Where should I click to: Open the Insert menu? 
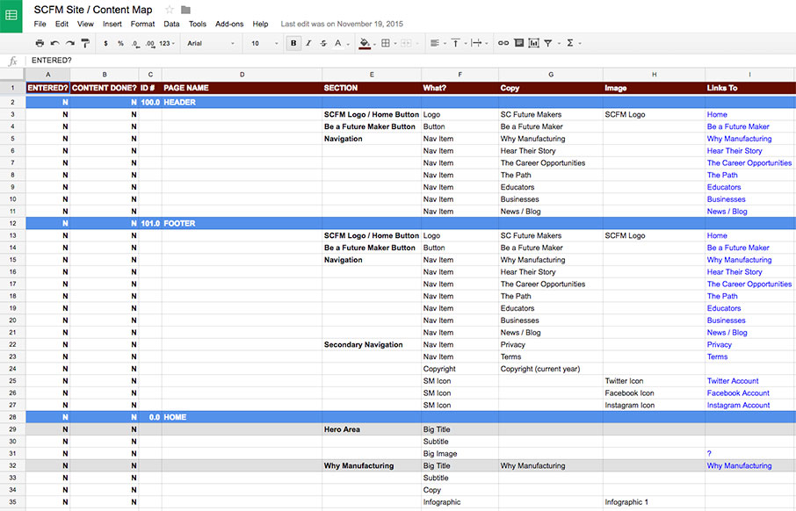[x=112, y=24]
